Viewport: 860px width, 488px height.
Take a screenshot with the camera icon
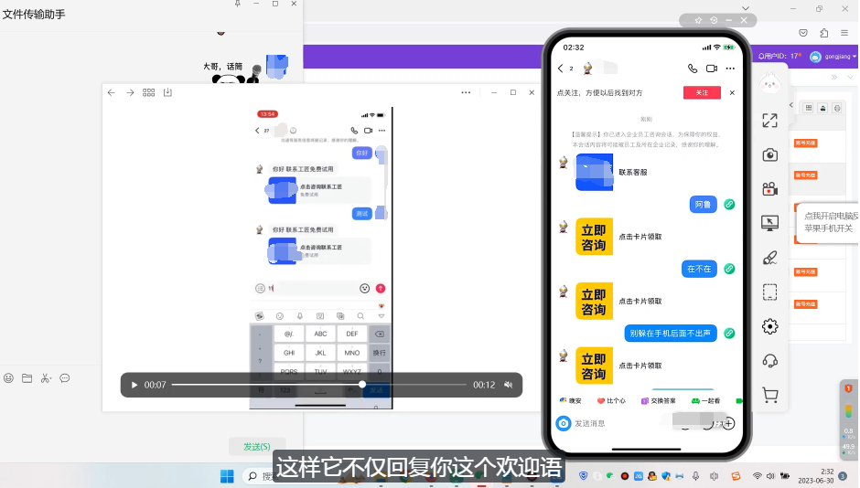pos(770,155)
